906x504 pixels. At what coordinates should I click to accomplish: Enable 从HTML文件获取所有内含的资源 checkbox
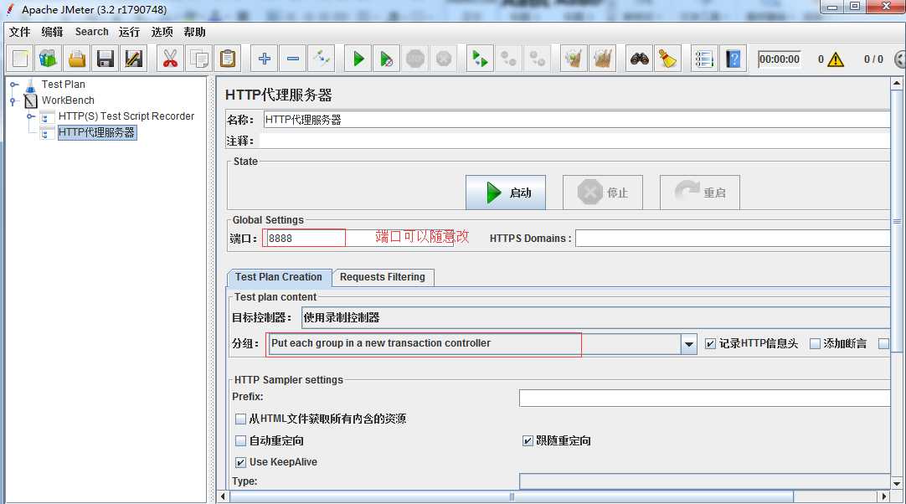click(241, 419)
